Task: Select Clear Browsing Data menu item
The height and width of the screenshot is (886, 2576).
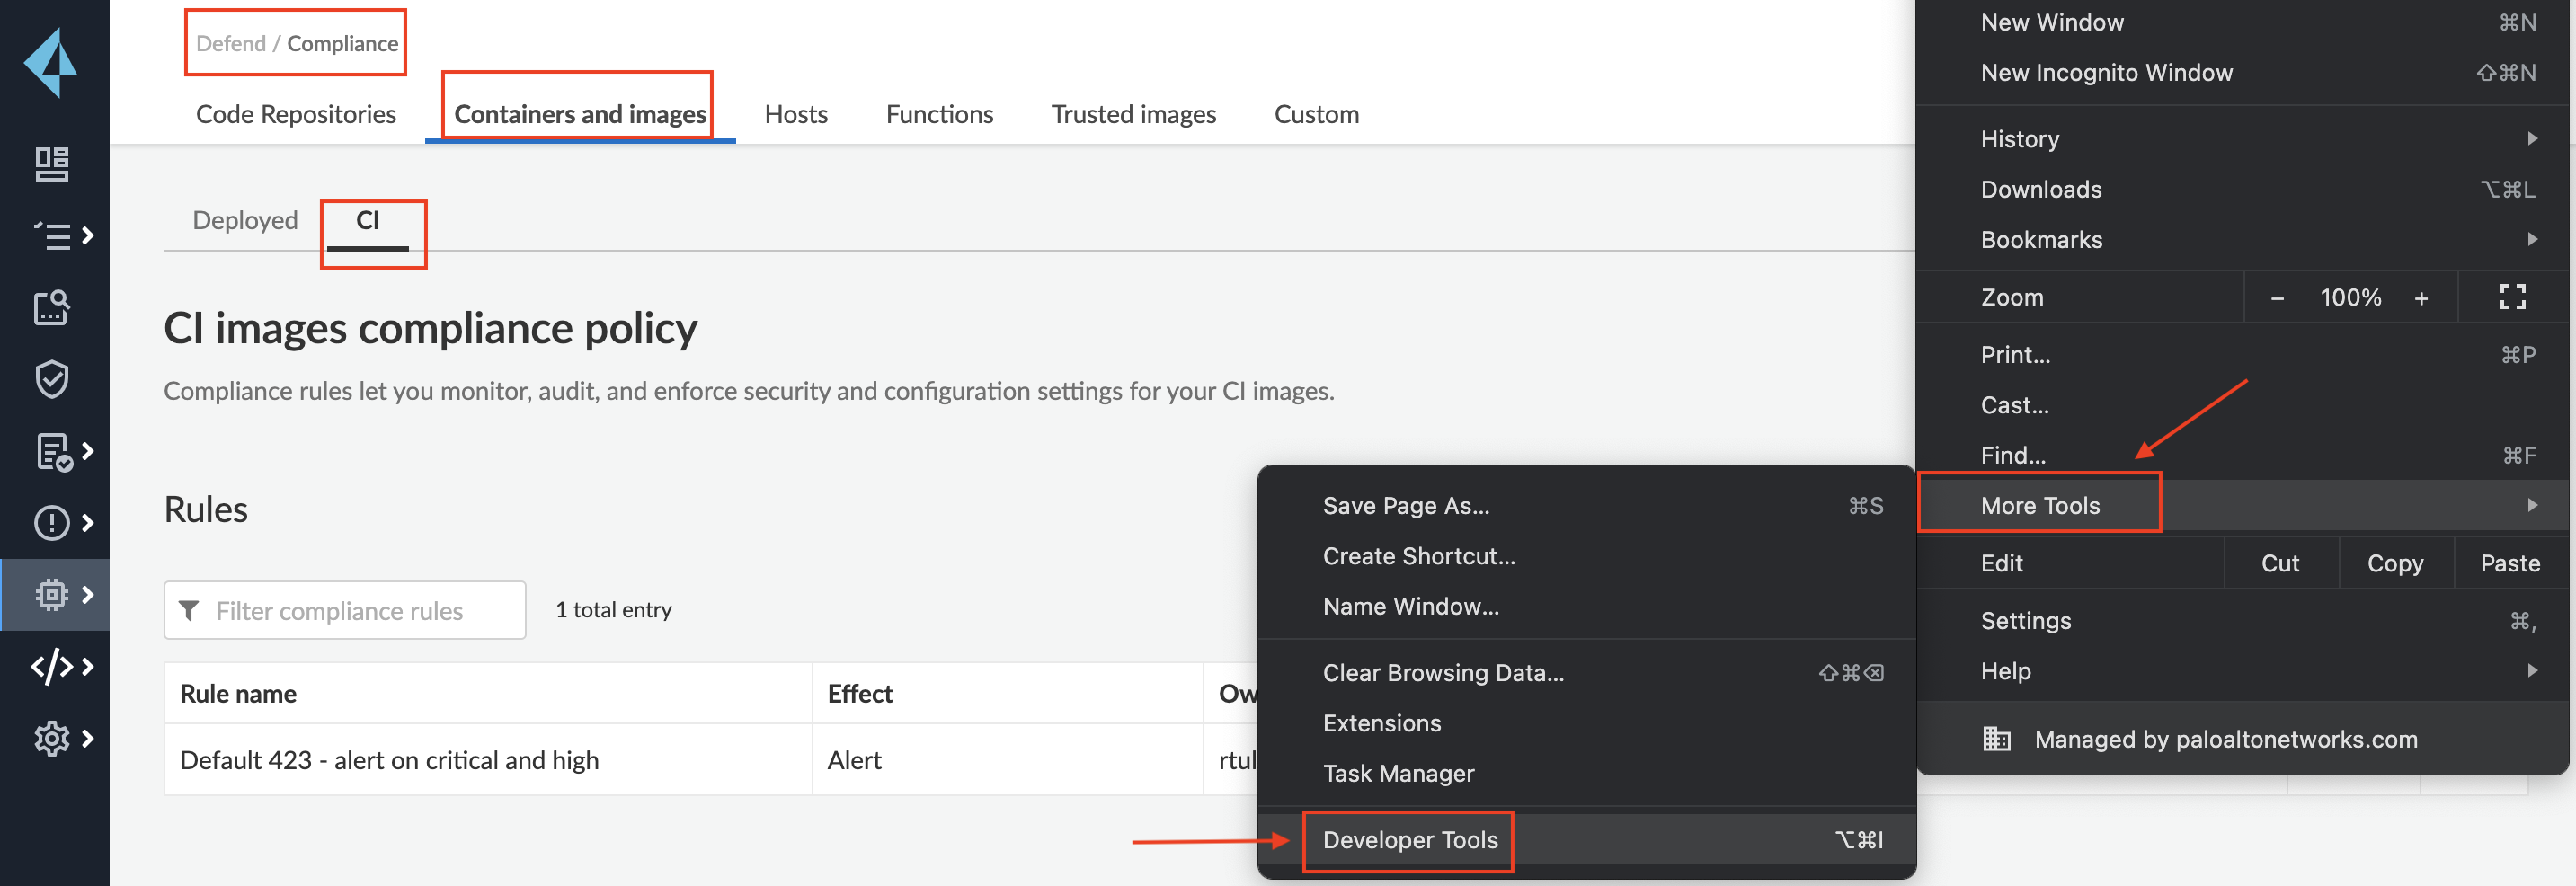Action: click(x=1443, y=673)
